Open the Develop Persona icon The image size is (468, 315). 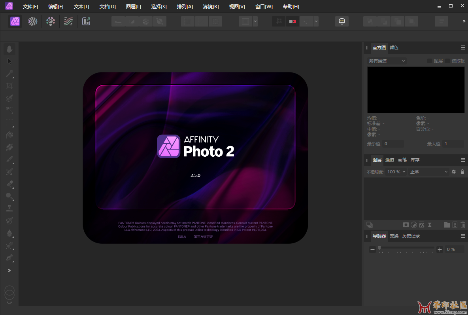51,21
